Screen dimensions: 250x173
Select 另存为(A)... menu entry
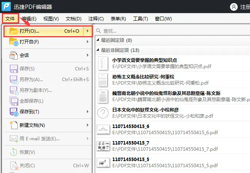point(48,80)
